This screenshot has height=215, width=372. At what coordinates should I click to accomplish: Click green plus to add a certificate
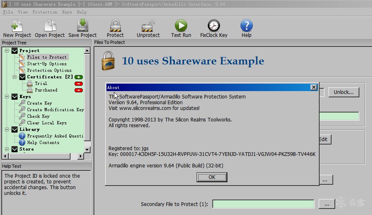[x=79, y=77]
